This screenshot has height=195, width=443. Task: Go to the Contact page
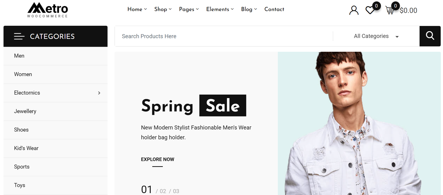[x=274, y=9]
